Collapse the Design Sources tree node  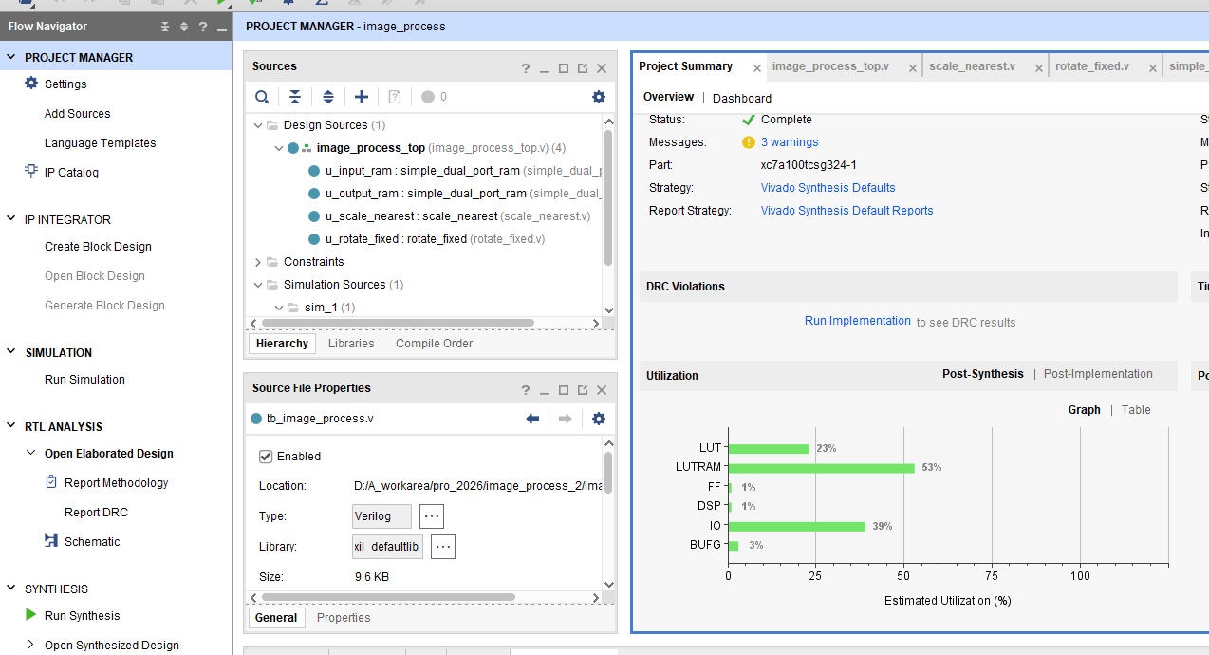(258, 125)
